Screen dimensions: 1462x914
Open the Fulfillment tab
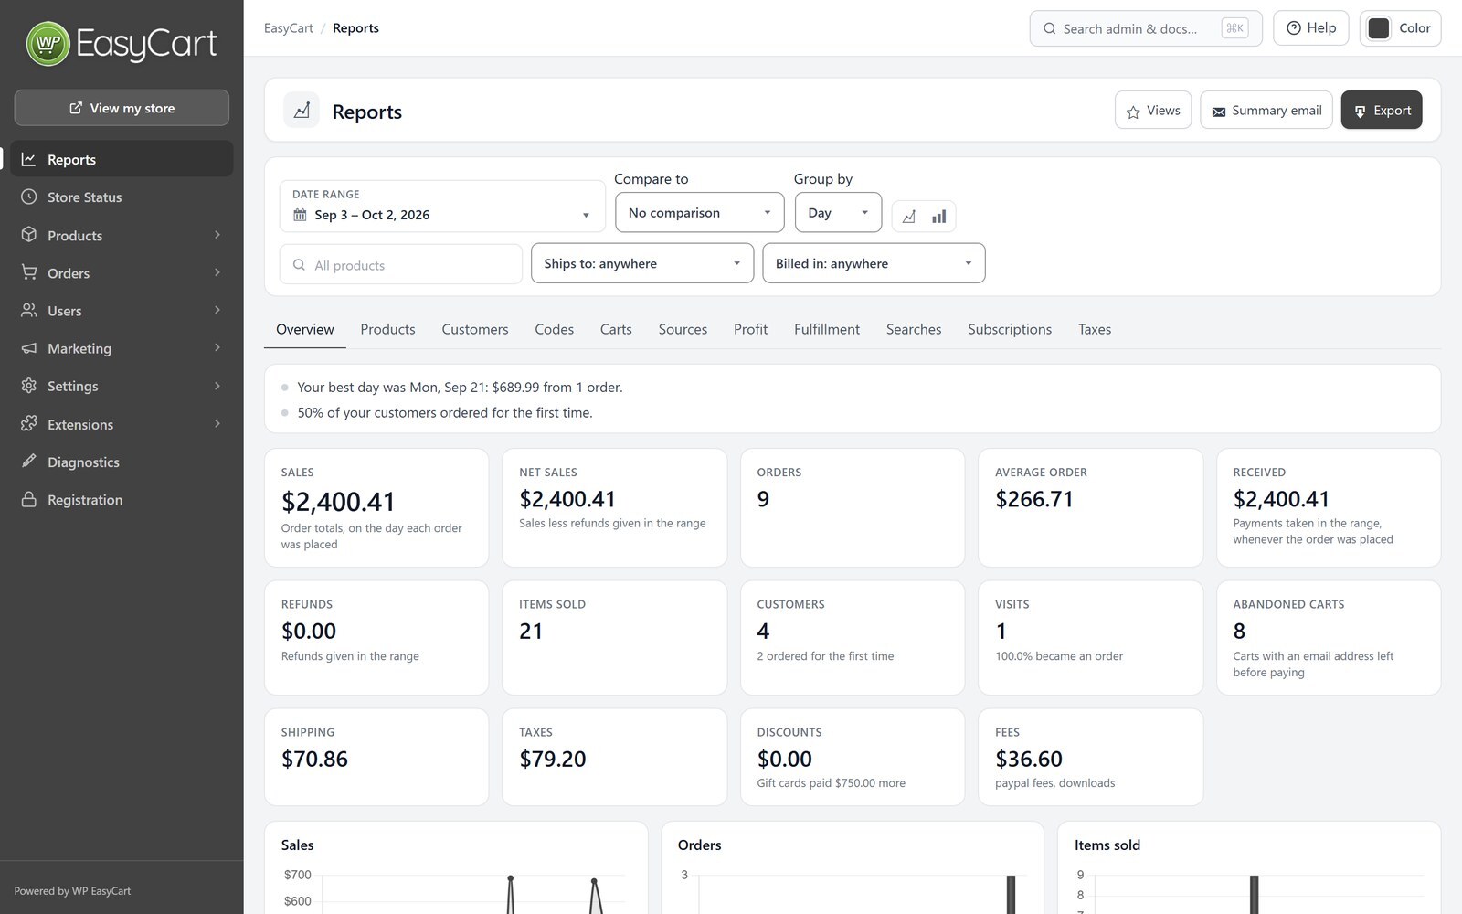[x=827, y=329]
